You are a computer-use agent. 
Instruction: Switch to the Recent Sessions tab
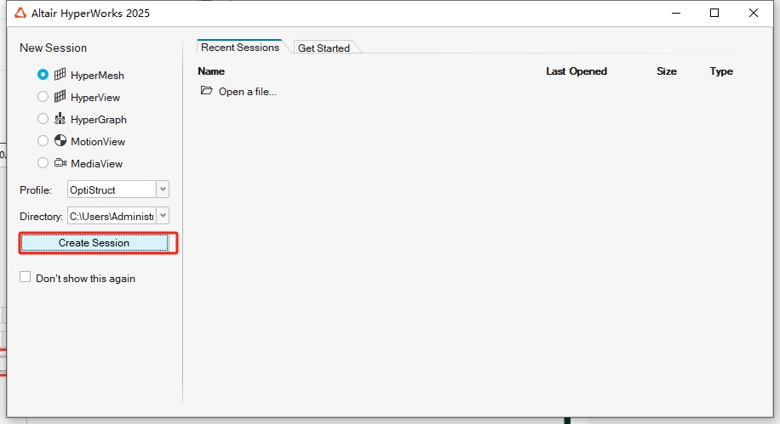240,48
